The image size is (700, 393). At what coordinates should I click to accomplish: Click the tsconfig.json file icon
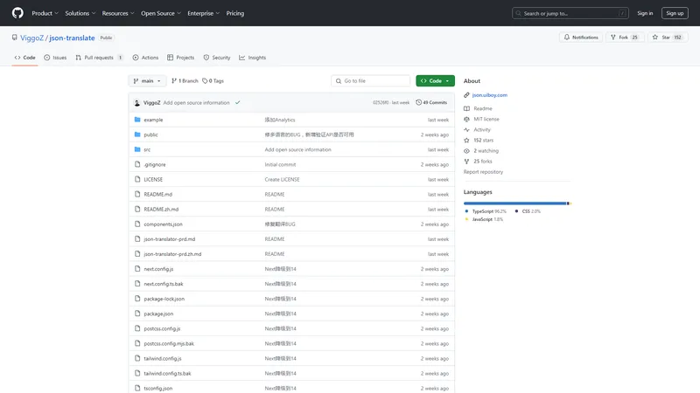coord(137,388)
